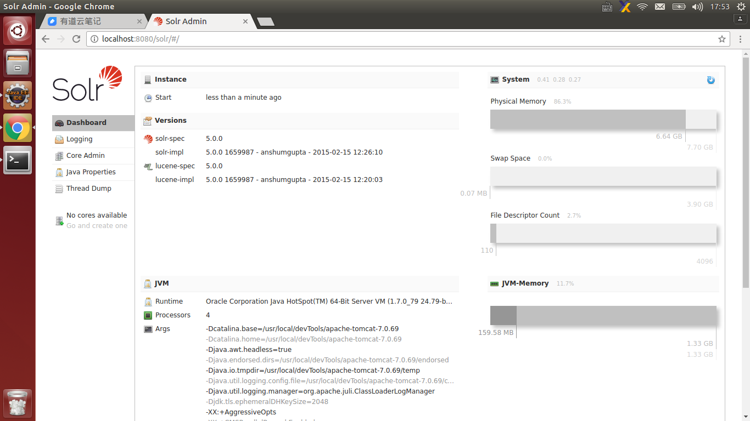This screenshot has width=750, height=421.
Task: Open the mail indicator
Action: click(x=660, y=7)
